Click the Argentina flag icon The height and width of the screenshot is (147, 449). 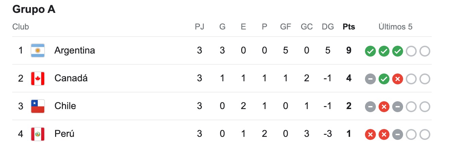38,50
